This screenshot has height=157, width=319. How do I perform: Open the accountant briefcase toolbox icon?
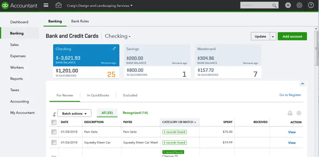point(59,5)
